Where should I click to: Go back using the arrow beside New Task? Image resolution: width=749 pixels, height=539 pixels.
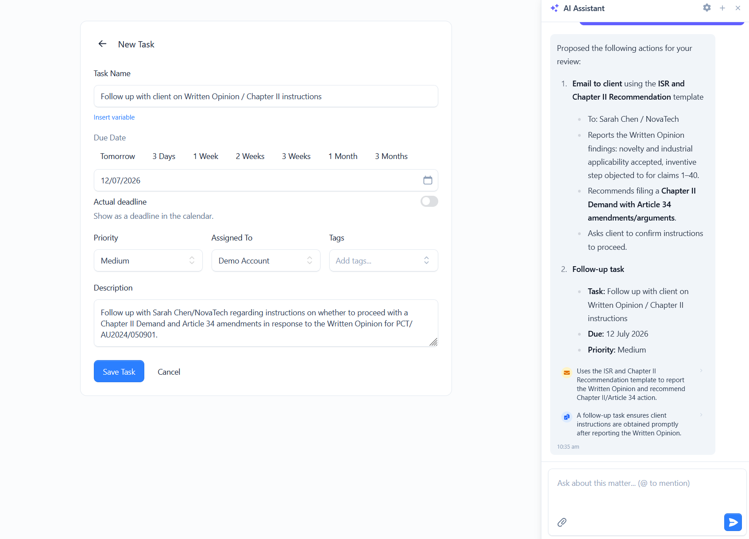tap(102, 44)
